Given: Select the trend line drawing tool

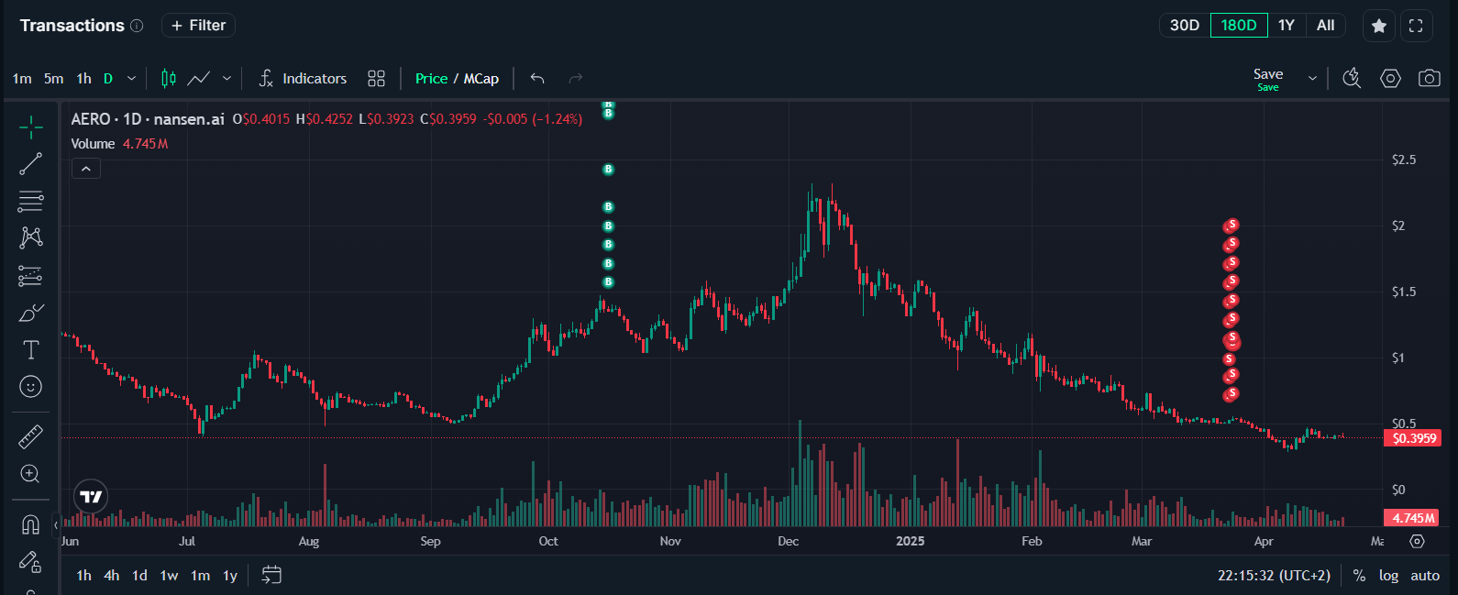Looking at the screenshot, I should point(30,164).
